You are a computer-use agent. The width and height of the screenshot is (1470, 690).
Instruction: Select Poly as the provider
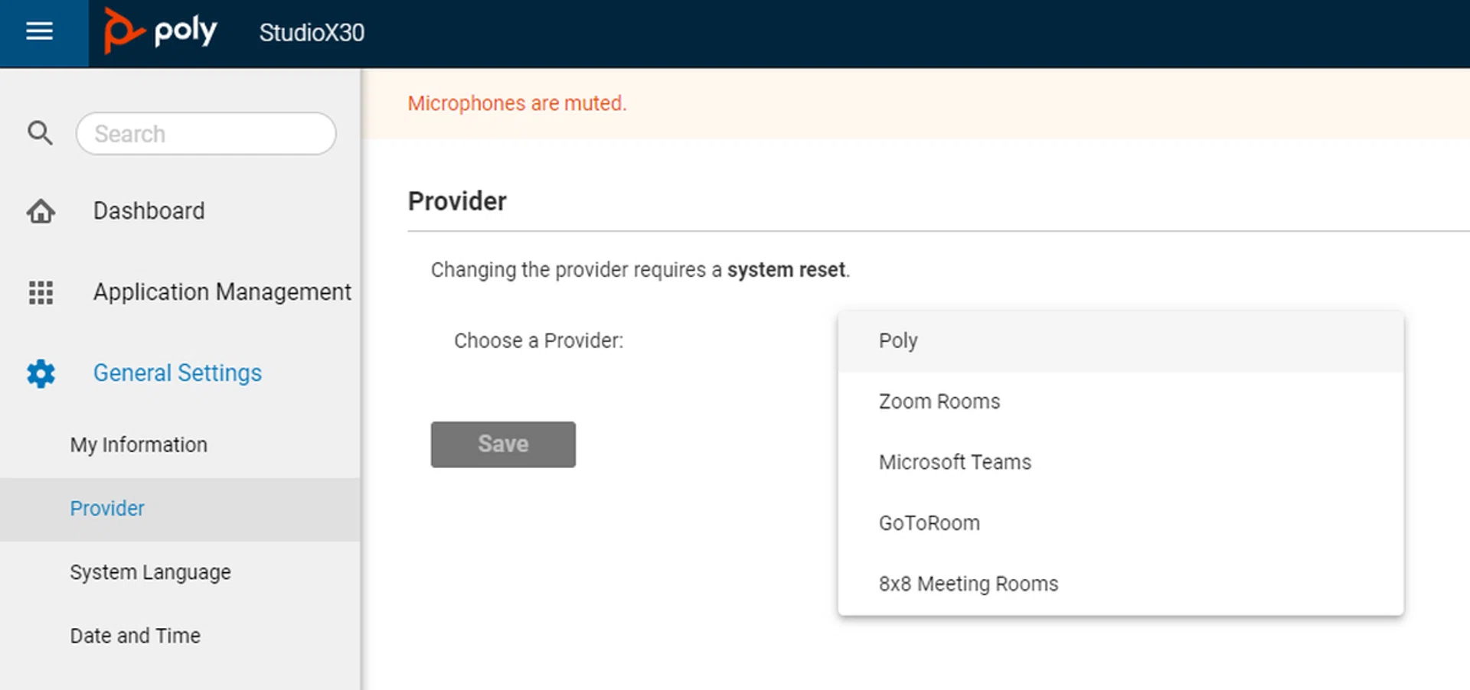tap(897, 340)
